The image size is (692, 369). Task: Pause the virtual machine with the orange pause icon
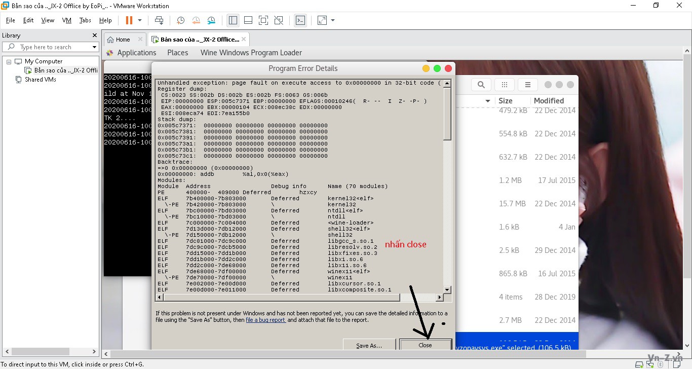tap(129, 20)
